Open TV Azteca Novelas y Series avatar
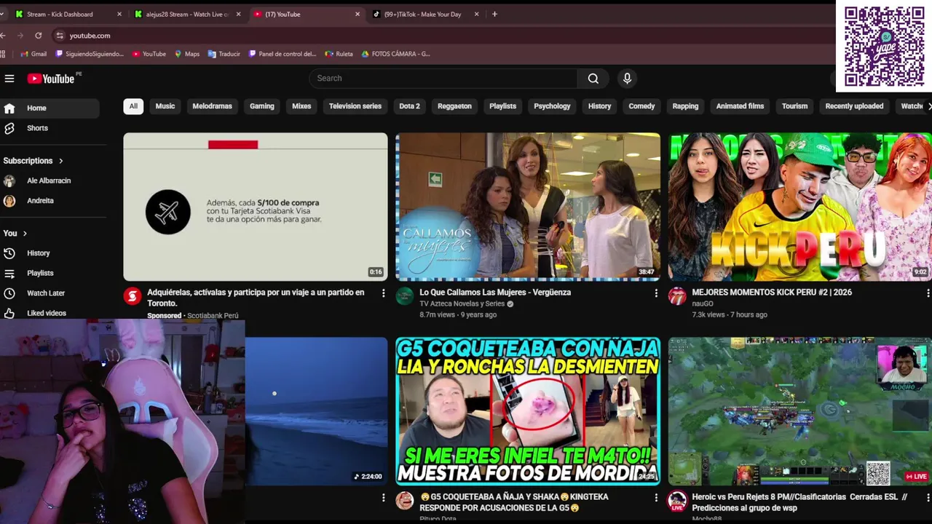Screen dimensions: 932x524 click(405, 296)
